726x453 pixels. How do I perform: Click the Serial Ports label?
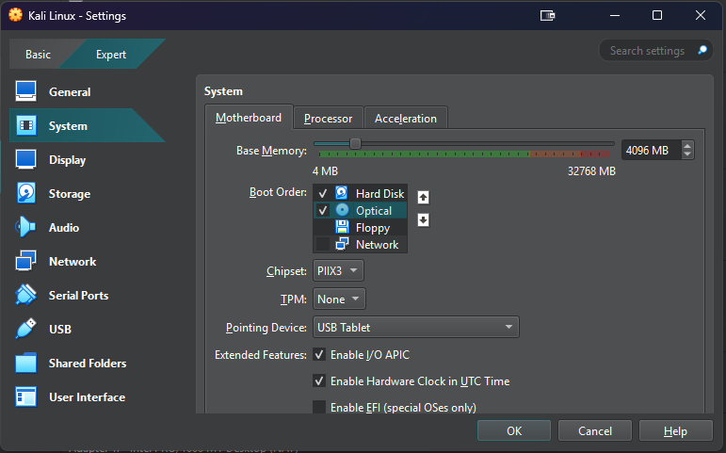tap(79, 295)
